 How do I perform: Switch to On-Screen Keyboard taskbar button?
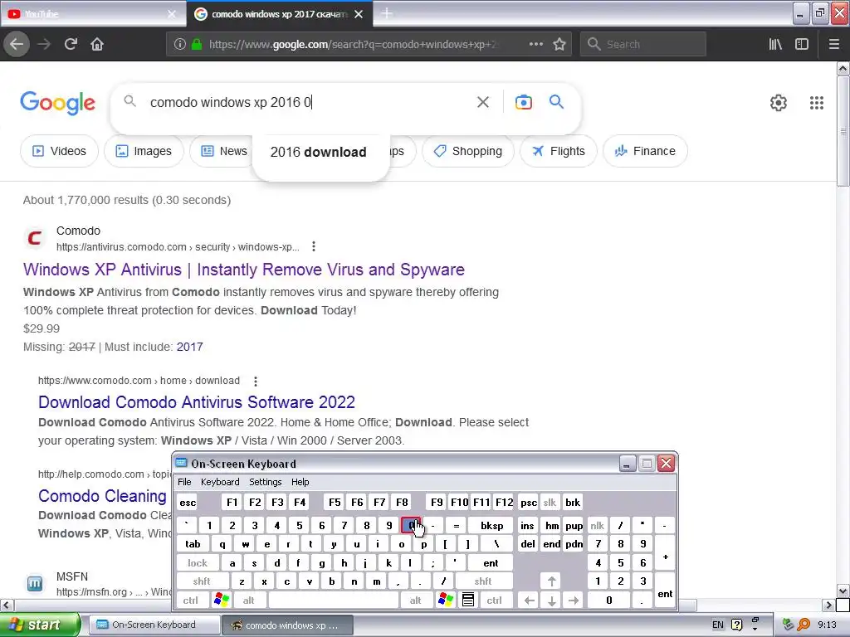click(154, 625)
